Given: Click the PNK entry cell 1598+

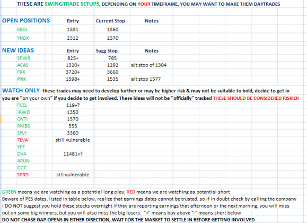Looking at the screenshot, I should pyautogui.click(x=73, y=79).
